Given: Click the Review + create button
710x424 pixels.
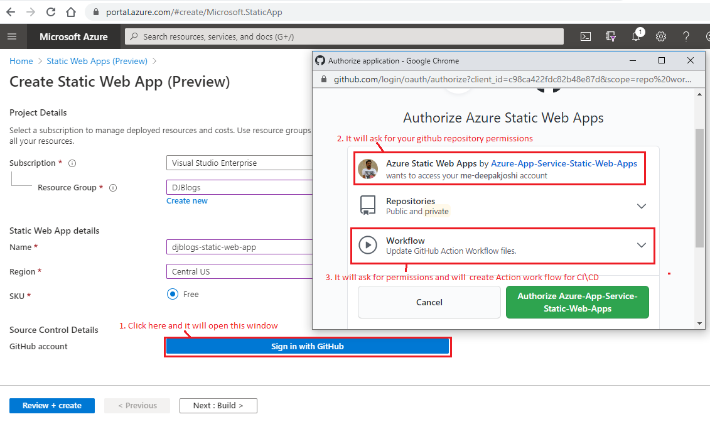Looking at the screenshot, I should (x=52, y=406).
